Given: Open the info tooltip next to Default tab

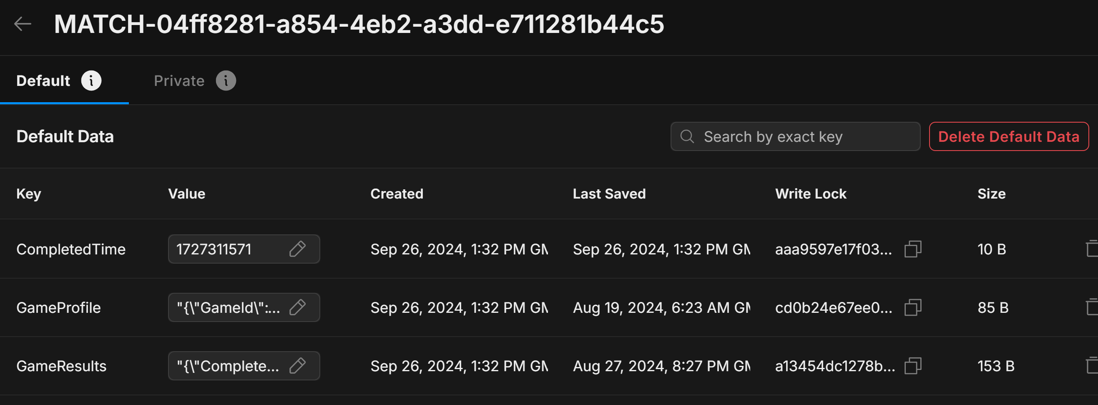Looking at the screenshot, I should point(91,80).
